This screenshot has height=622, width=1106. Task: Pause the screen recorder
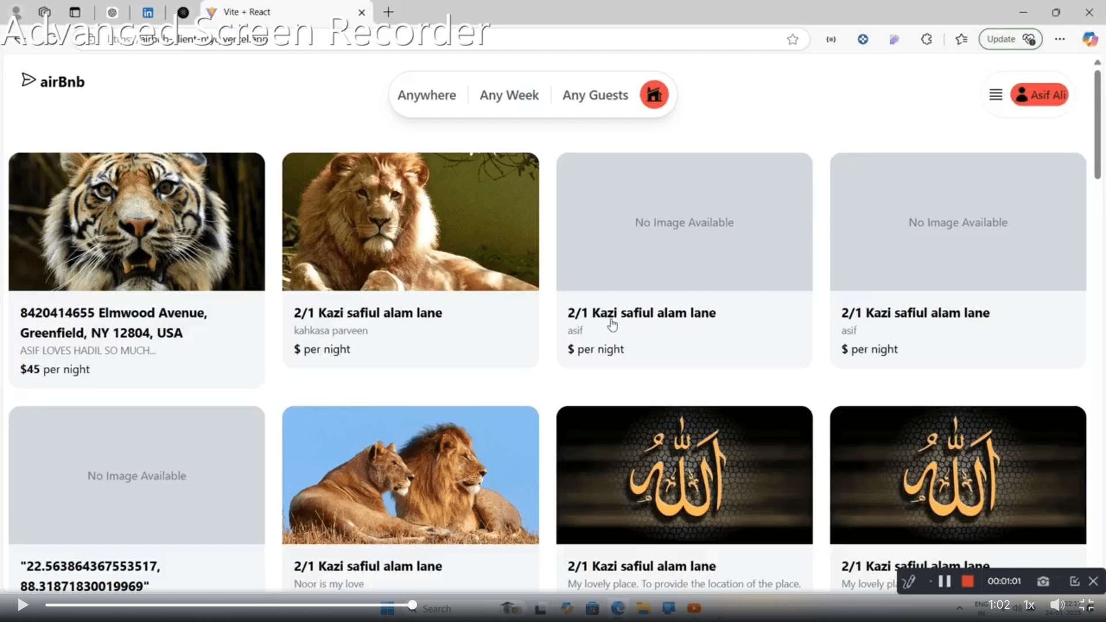(945, 581)
